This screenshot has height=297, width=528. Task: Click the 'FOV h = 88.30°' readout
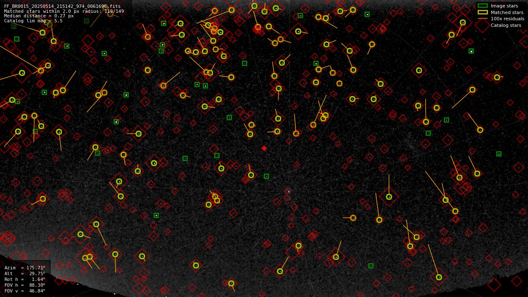click(25, 285)
